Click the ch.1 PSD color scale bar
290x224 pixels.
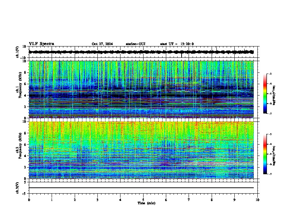[265, 94]
